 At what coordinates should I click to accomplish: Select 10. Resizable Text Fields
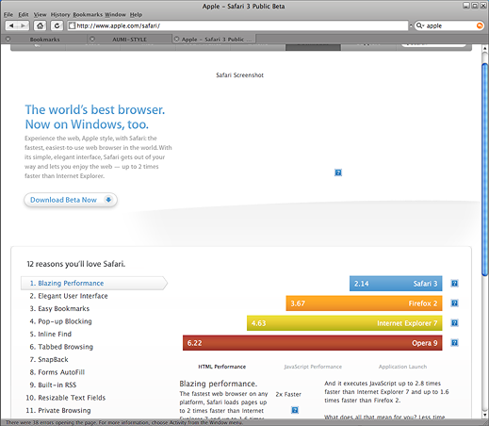tap(66, 398)
